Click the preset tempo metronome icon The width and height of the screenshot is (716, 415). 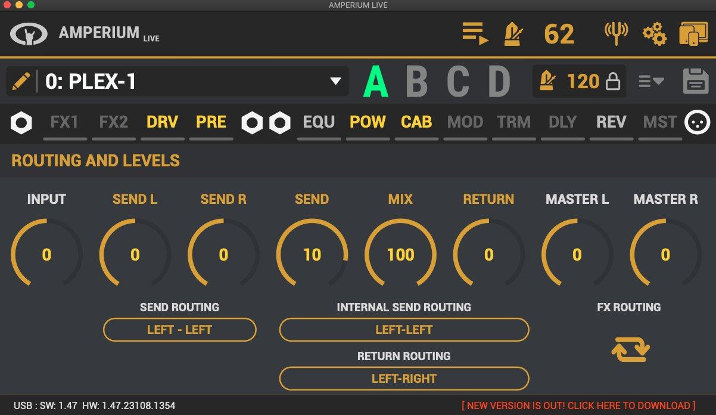point(547,81)
